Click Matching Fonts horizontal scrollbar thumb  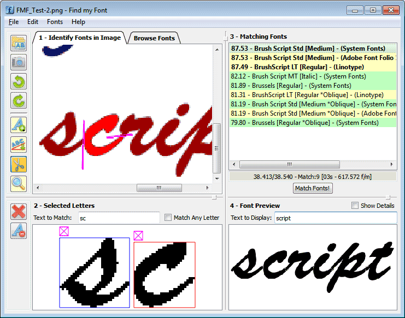290,164
